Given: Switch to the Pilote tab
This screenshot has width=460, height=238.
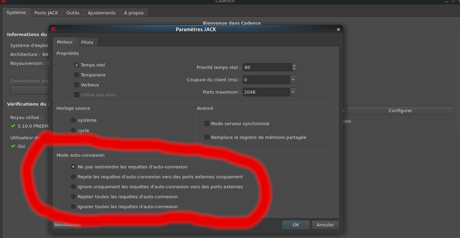Looking at the screenshot, I should (x=87, y=42).
